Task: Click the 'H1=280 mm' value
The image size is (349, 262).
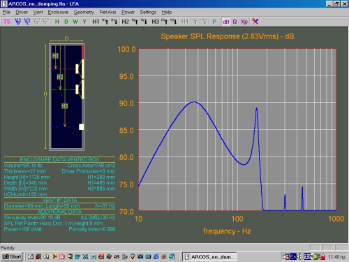Action: [101, 177]
